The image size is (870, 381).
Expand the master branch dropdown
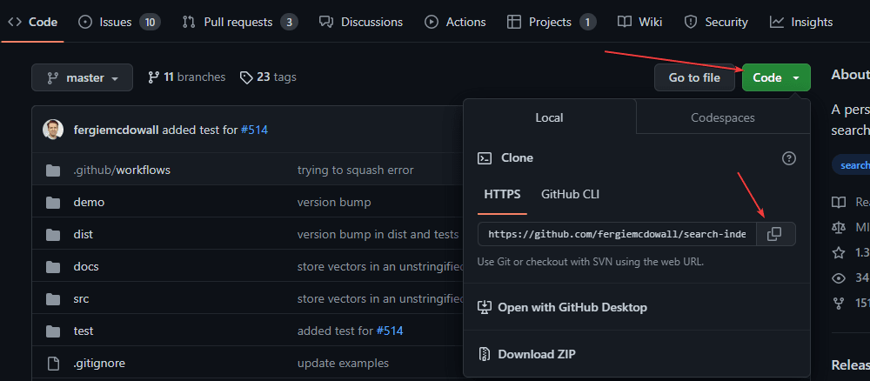[82, 77]
